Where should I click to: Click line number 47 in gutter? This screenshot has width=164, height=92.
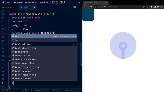[3, 83]
